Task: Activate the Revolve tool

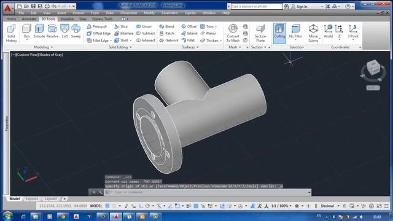Action: [52, 31]
